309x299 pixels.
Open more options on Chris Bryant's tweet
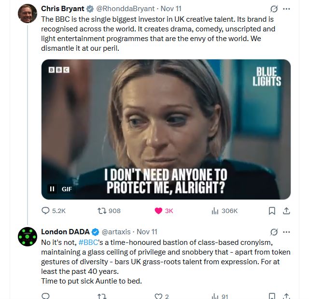point(286,9)
